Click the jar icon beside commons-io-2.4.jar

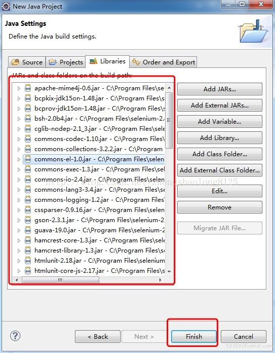click(x=28, y=180)
